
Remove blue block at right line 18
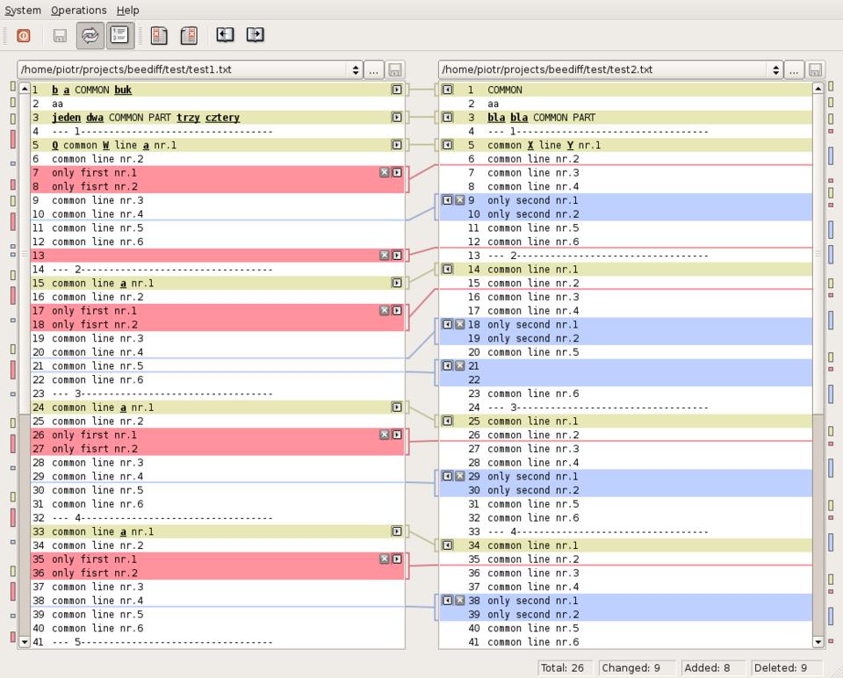[460, 324]
